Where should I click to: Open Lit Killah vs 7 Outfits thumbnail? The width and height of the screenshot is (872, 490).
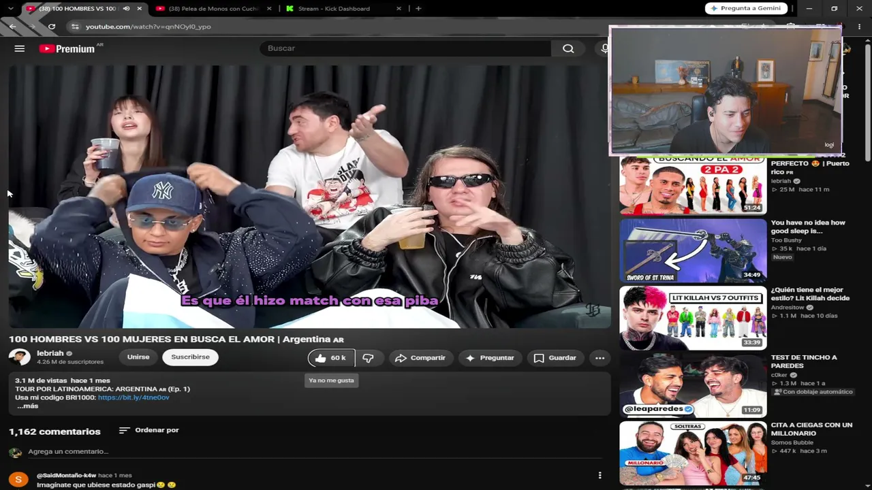point(693,318)
